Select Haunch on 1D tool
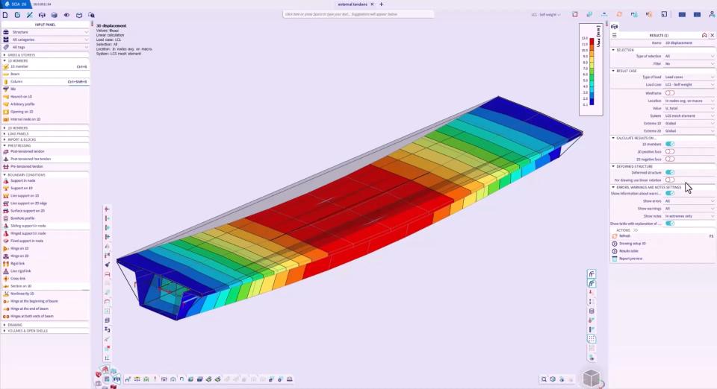Screen dimensions: 717x389 [x=21, y=96]
